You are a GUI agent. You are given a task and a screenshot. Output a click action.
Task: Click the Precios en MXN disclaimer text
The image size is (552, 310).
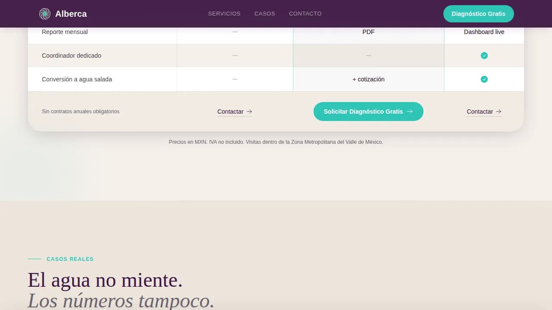[276, 142]
